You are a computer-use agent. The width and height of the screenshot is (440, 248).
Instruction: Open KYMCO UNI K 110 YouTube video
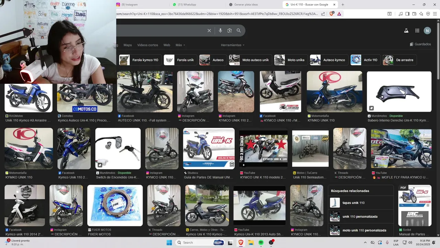point(263,148)
